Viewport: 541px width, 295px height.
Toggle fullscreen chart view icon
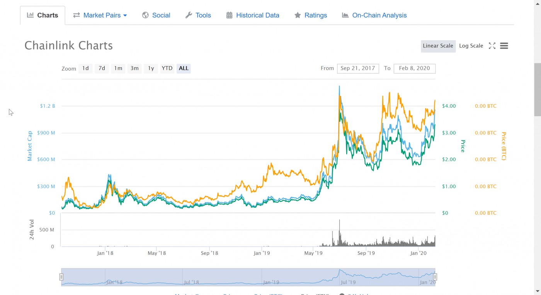coord(492,46)
